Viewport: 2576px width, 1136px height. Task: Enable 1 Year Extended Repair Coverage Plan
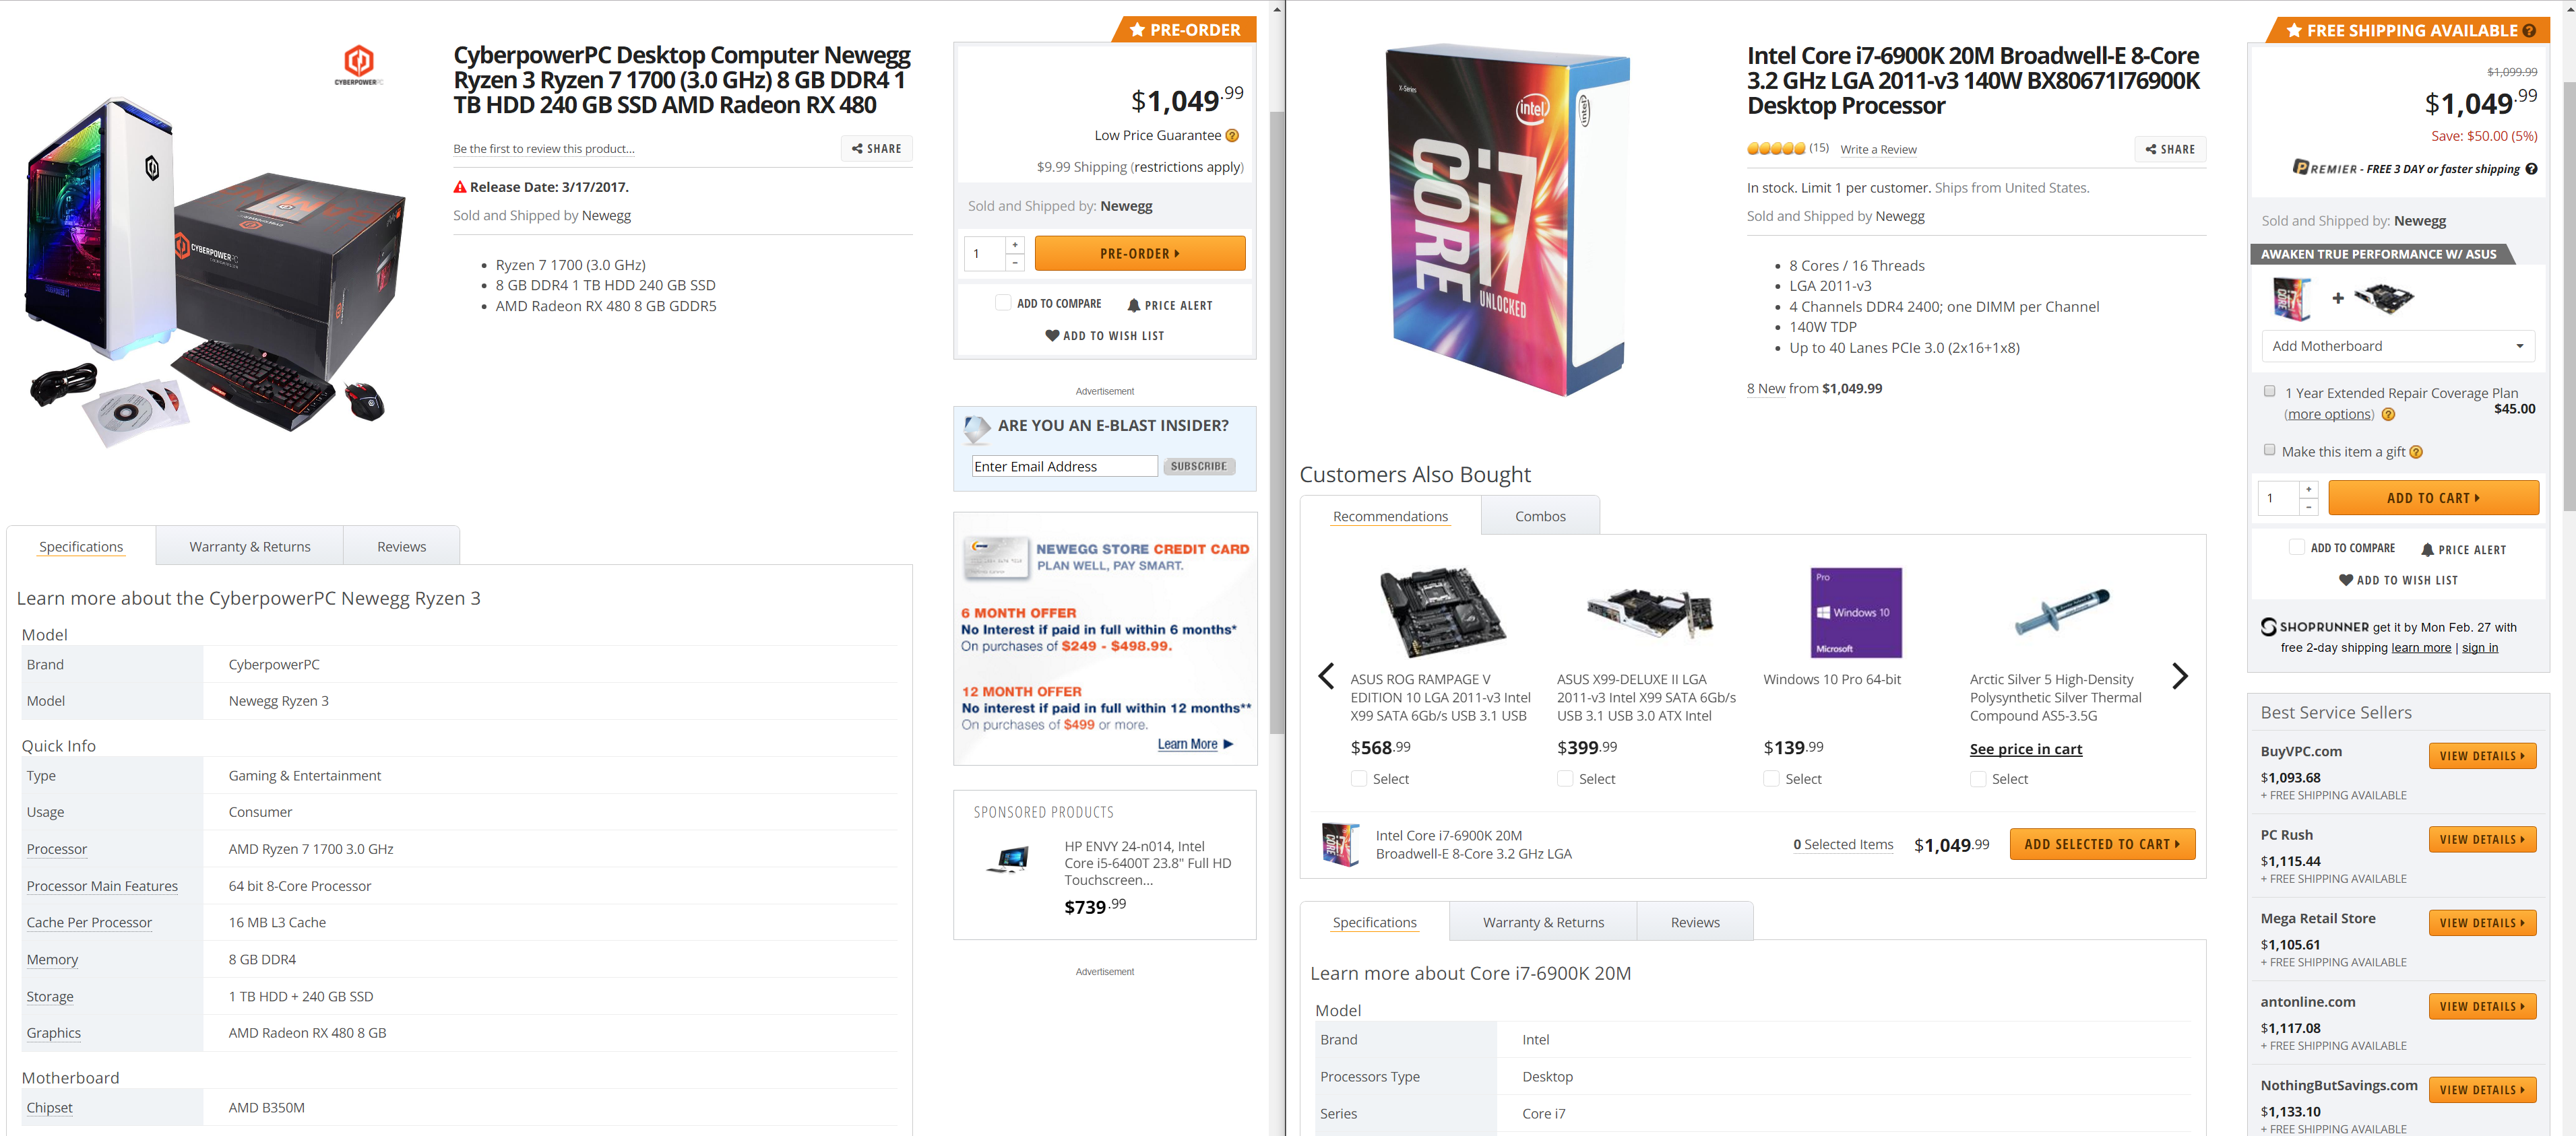[x=2269, y=392]
